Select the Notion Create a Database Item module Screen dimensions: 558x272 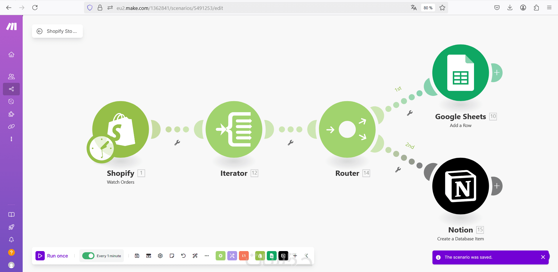click(461, 186)
